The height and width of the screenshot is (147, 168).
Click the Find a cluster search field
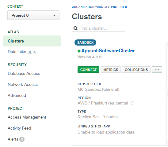point(98,28)
